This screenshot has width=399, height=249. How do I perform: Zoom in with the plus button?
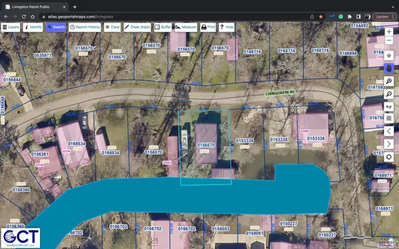click(389, 32)
